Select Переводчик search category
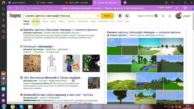194x109 pixels. coord(83,21)
